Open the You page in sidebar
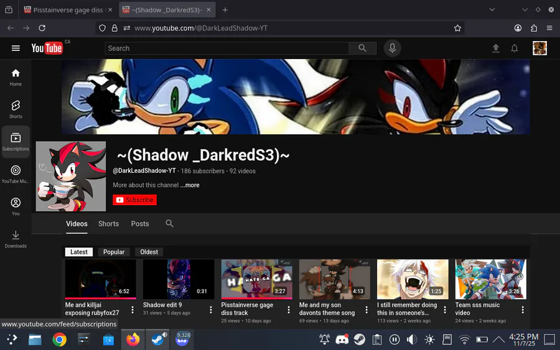The image size is (560, 350). coord(16,206)
